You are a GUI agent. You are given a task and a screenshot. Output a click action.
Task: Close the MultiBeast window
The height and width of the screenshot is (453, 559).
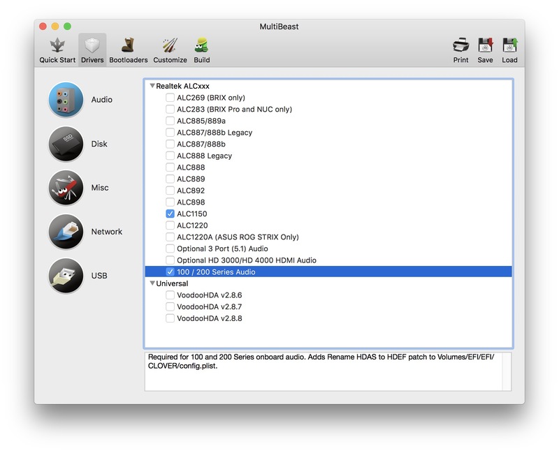(x=43, y=27)
